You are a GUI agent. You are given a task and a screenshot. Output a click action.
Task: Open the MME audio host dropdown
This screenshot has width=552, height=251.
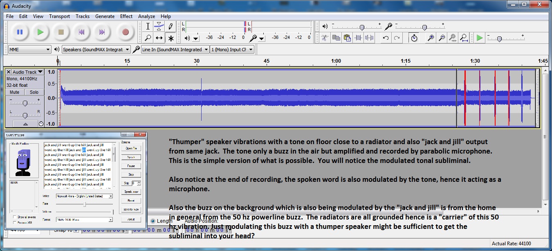pyautogui.click(x=29, y=50)
